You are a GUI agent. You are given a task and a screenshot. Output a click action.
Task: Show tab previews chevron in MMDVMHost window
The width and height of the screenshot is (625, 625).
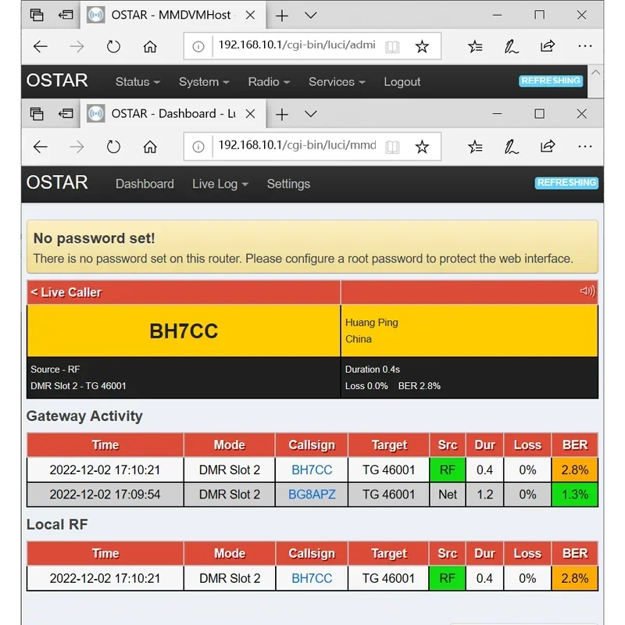(x=310, y=16)
